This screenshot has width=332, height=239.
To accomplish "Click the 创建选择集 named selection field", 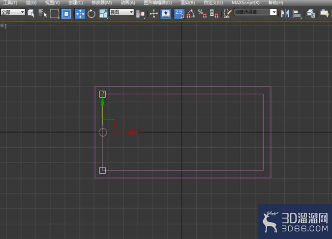I will point(252,12).
